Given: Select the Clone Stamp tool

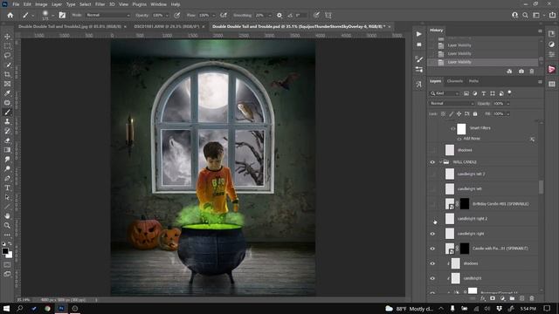Looking at the screenshot, I should (7, 121).
